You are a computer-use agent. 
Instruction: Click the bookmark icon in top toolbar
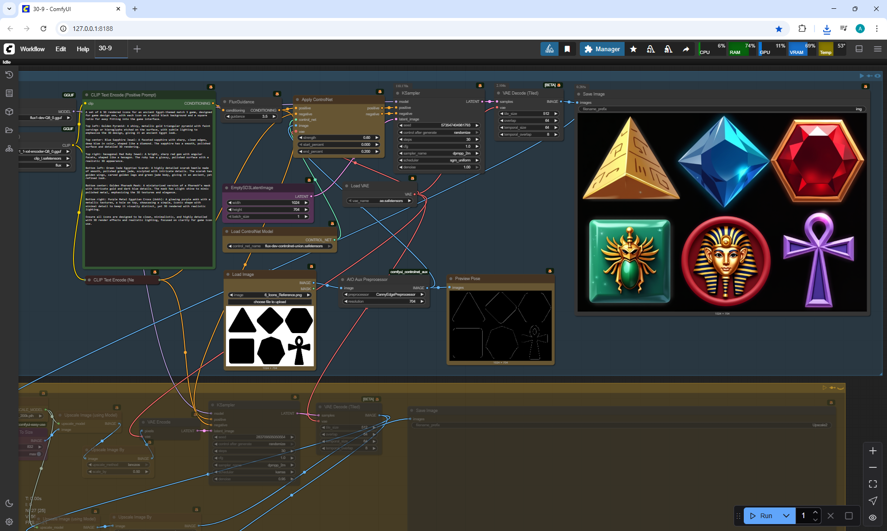[567, 49]
